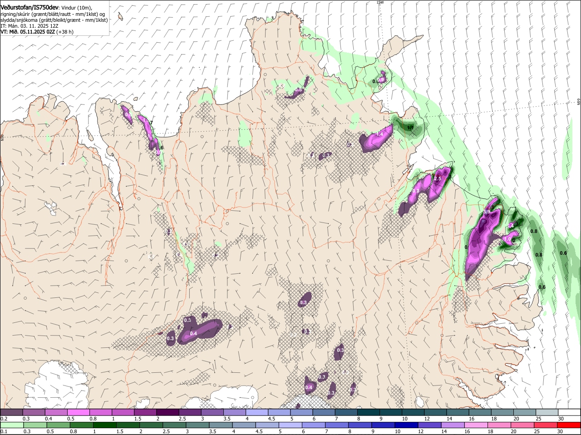The height and width of the screenshot is (435, 581).
Task: Pick the 16 pale pink swatch, lower legend row
Action: point(476,425)
